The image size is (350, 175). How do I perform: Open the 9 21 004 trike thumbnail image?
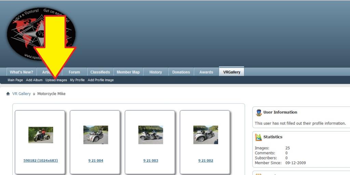pyautogui.click(x=96, y=135)
